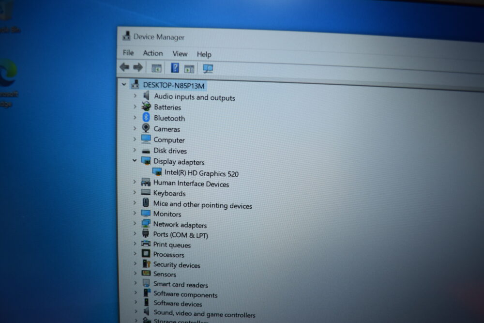Click the Back arrow toolbar button
The height and width of the screenshot is (323, 484).
[124, 67]
